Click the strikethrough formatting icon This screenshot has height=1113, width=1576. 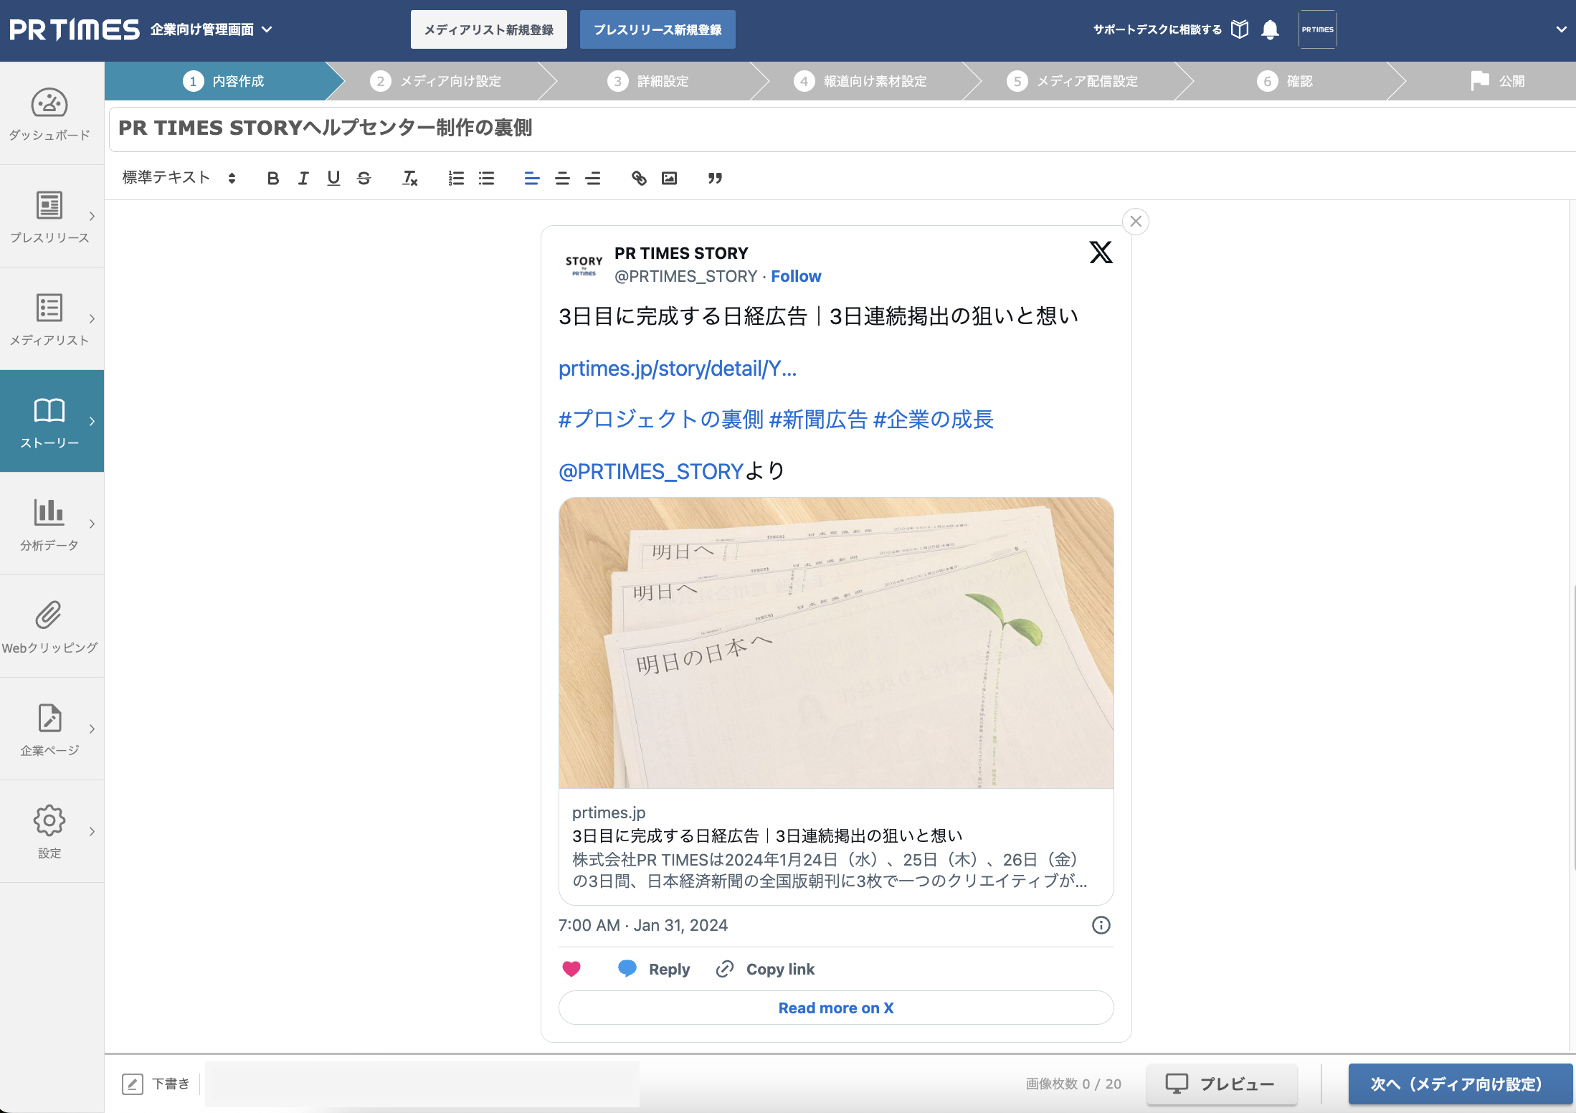click(x=365, y=179)
